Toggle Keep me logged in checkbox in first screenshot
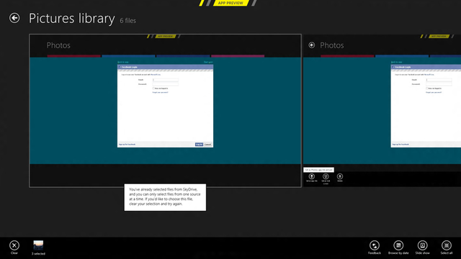The image size is (461, 259). (x=153, y=88)
